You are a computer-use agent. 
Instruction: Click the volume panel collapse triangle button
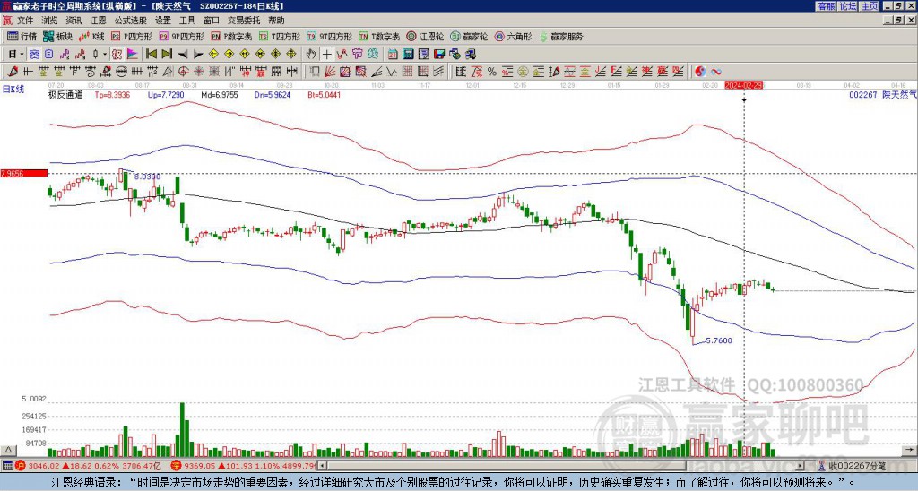8,450
